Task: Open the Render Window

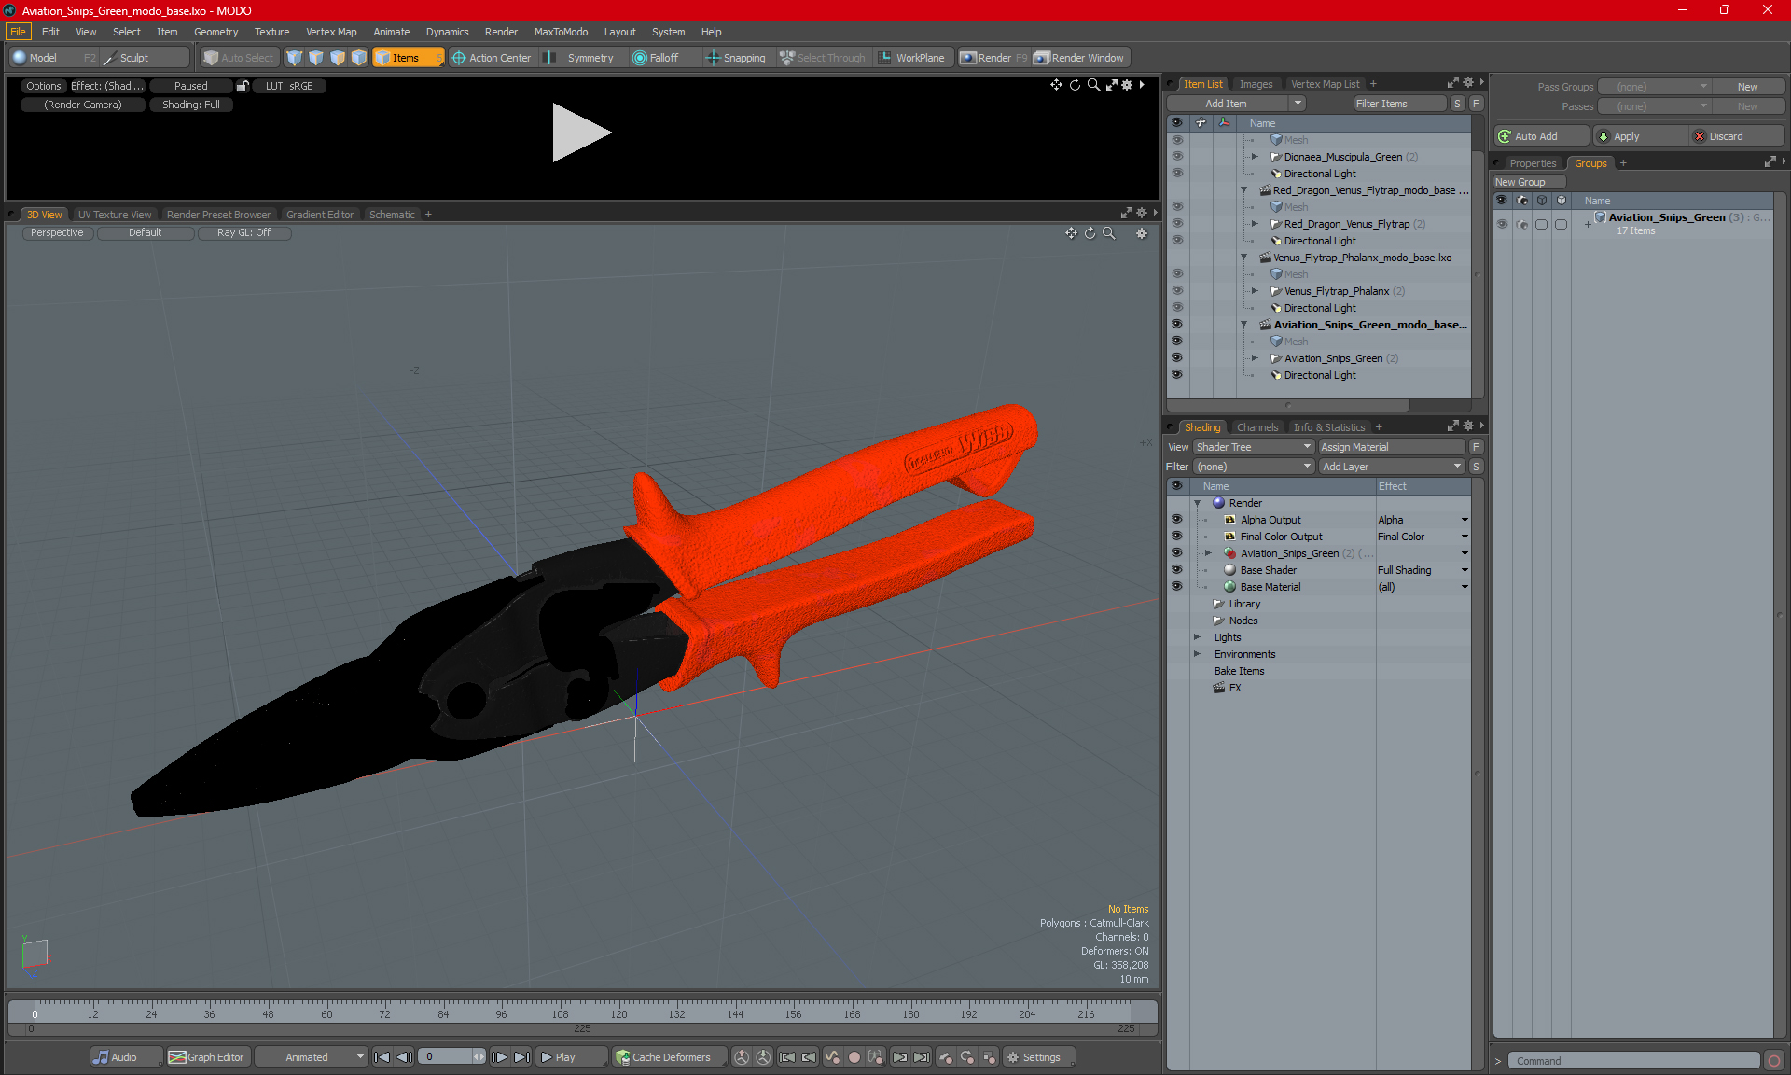Action: 1080,58
